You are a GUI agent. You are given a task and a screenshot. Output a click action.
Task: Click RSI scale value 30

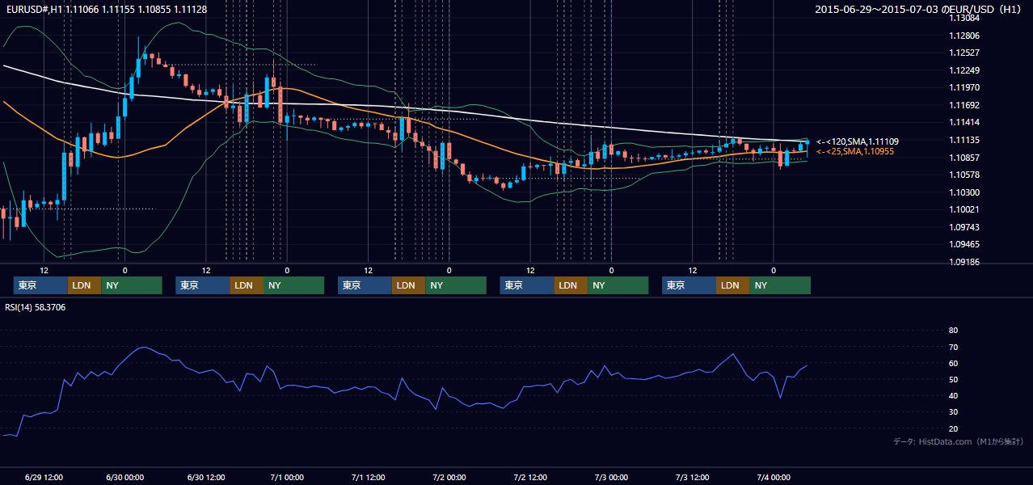click(x=953, y=411)
